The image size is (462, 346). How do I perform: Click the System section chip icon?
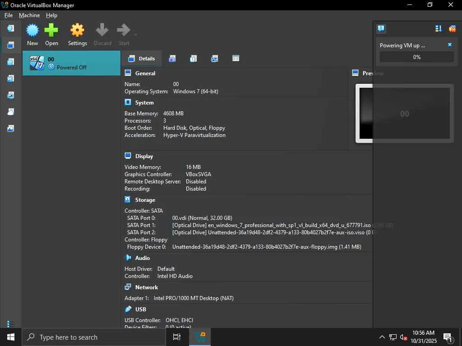pos(128,102)
